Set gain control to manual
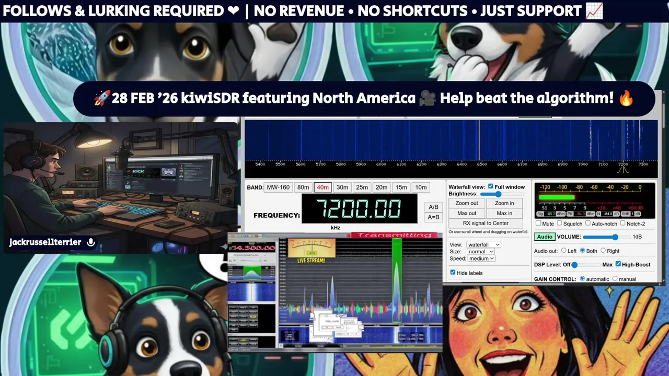Image resolution: width=669 pixels, height=376 pixels. click(x=615, y=279)
